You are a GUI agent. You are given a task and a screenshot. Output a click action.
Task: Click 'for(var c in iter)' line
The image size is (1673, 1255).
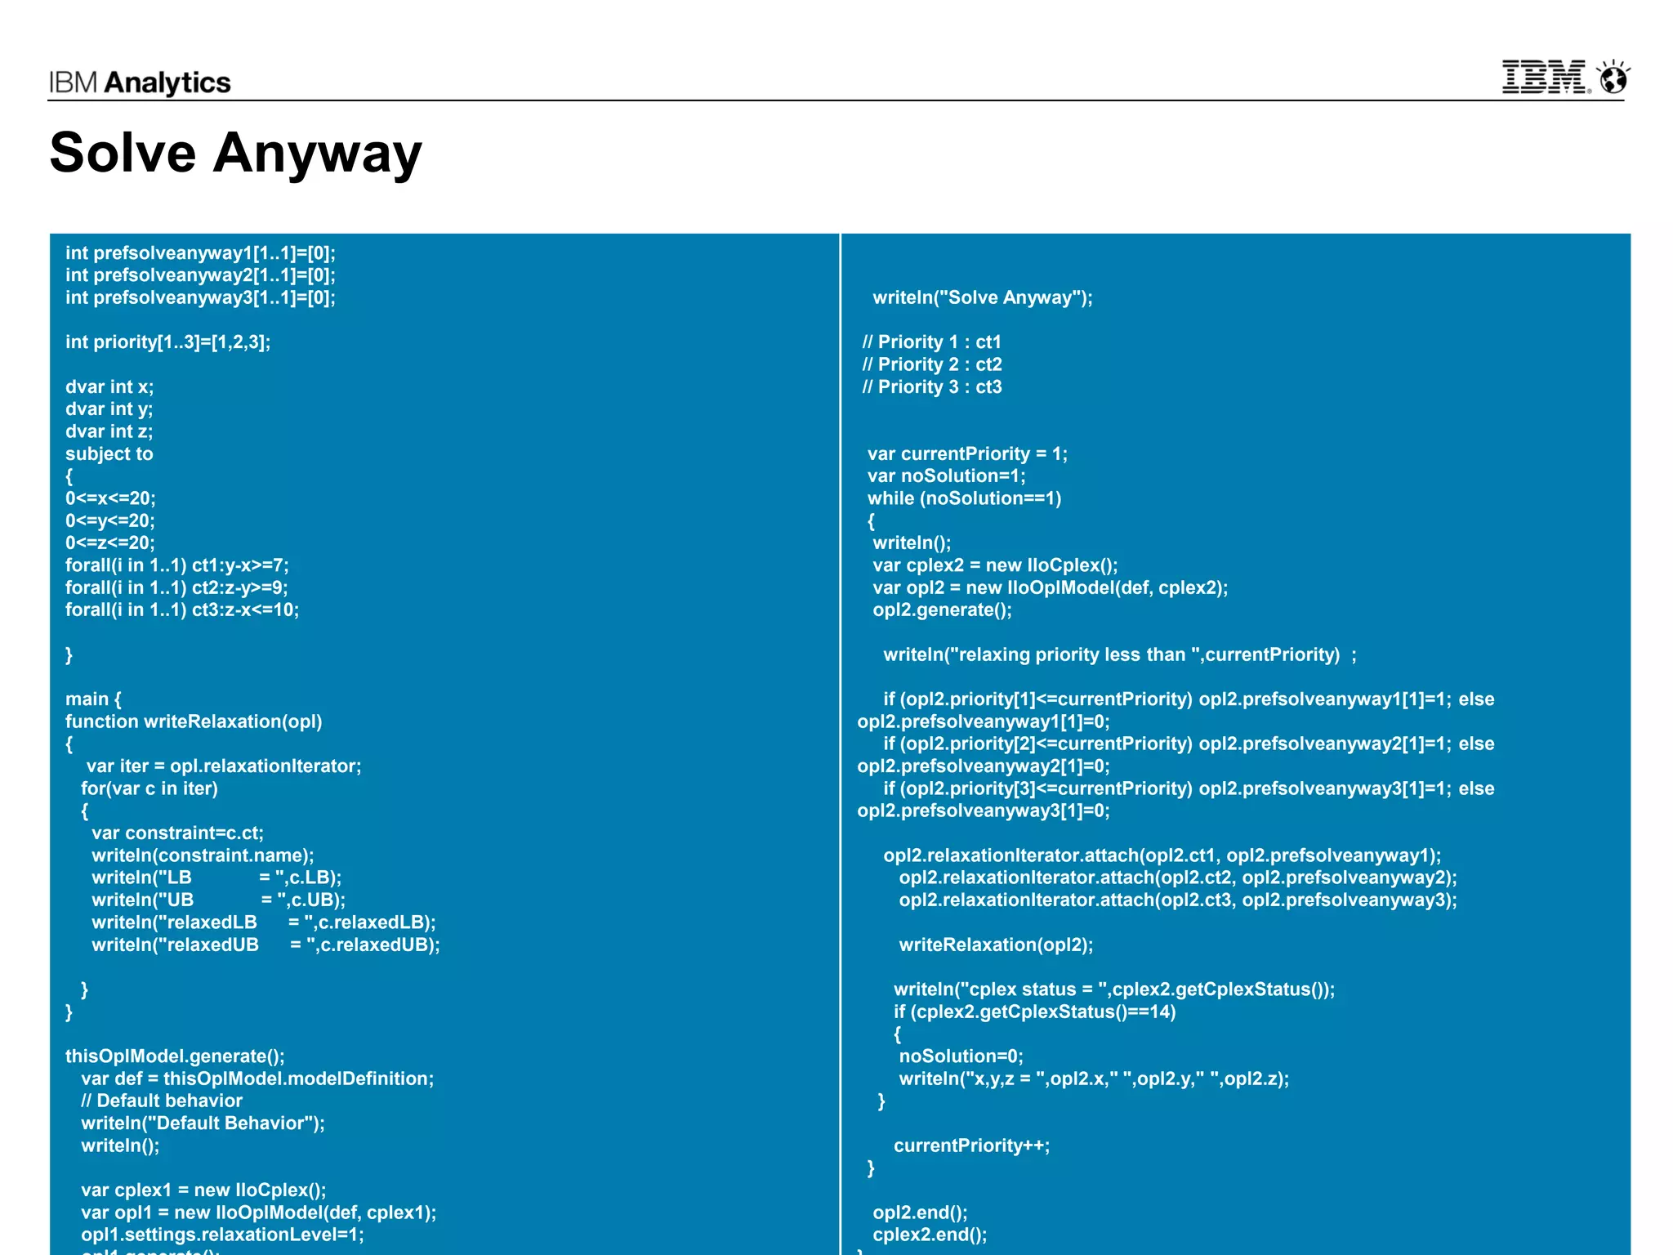(x=149, y=788)
